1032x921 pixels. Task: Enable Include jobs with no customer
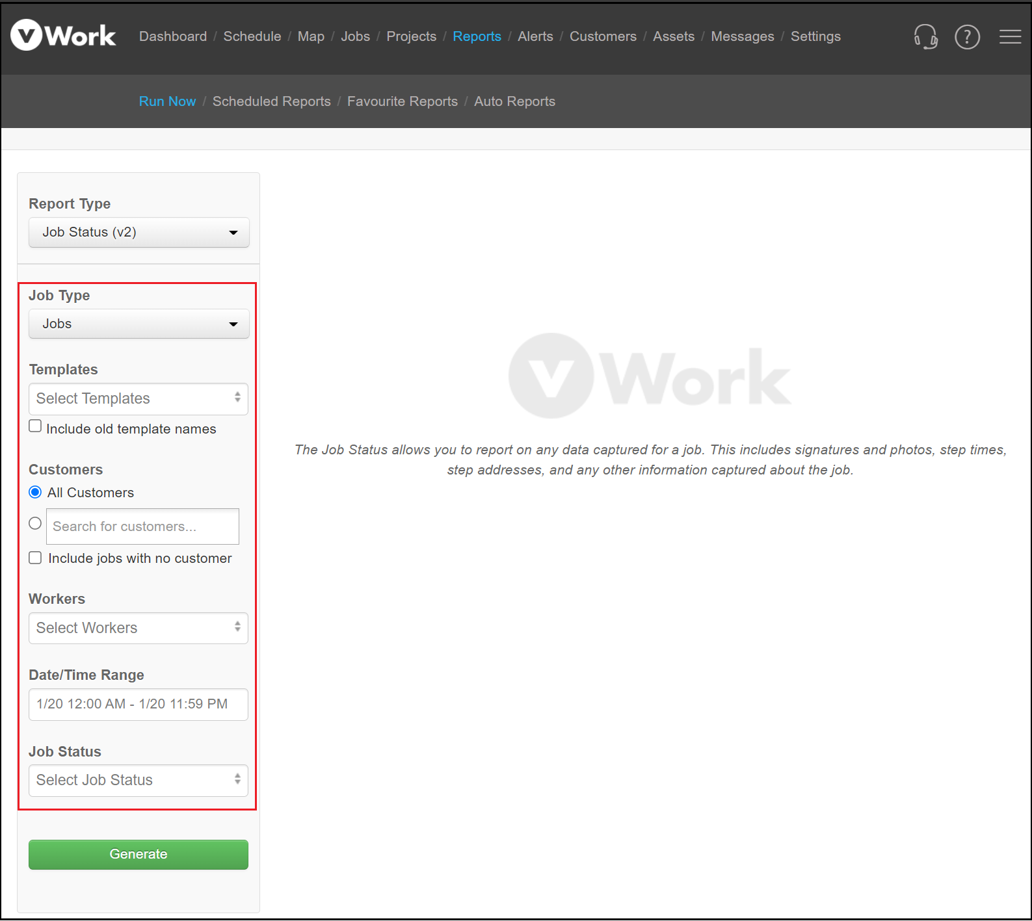pyautogui.click(x=36, y=558)
